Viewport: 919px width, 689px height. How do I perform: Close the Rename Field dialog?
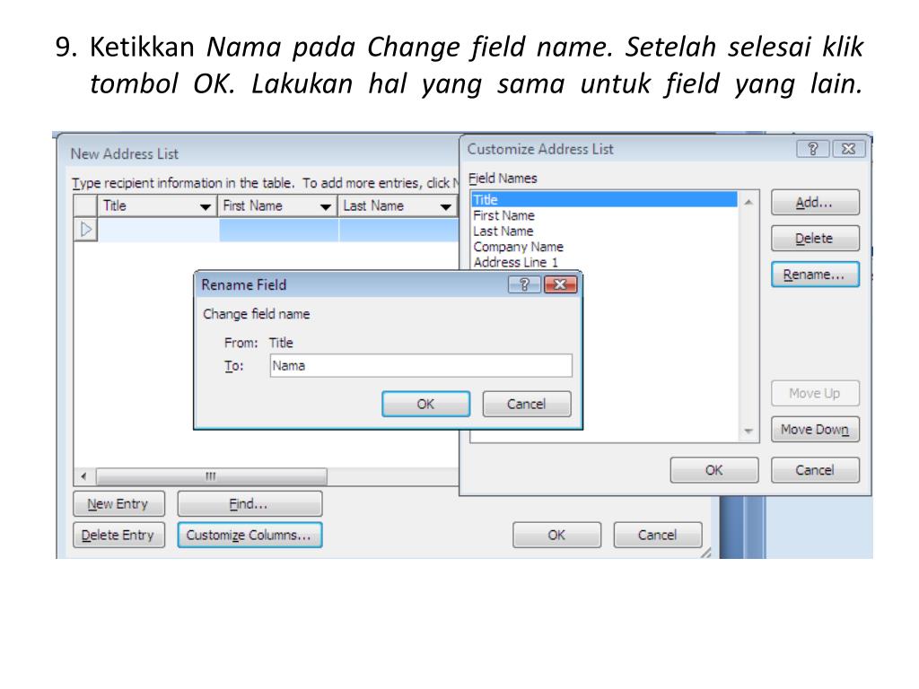click(560, 284)
